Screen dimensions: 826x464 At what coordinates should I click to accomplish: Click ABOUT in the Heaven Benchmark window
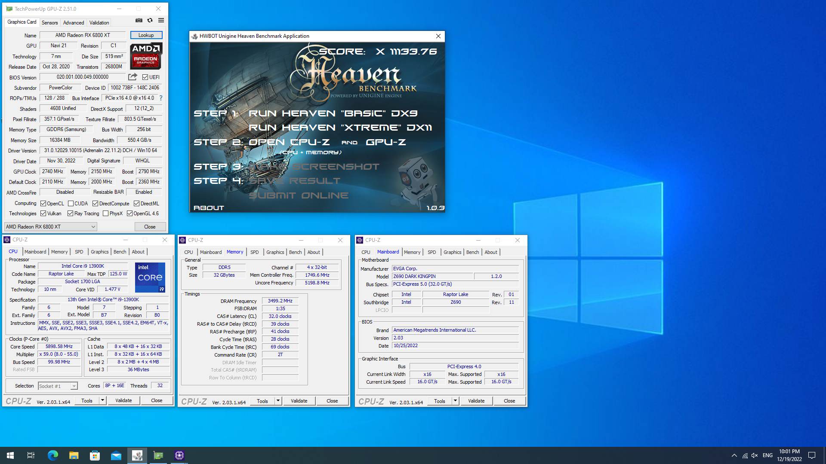[x=209, y=208]
